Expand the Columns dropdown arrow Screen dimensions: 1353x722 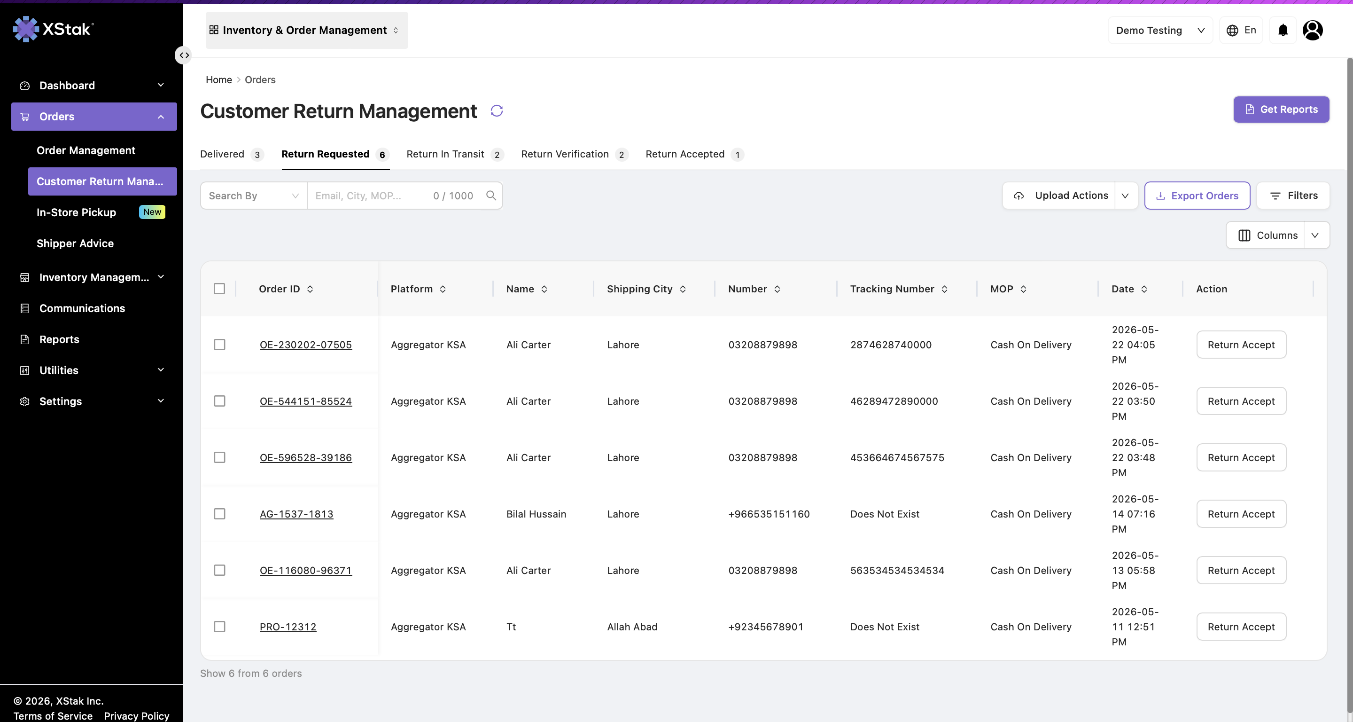1315,235
